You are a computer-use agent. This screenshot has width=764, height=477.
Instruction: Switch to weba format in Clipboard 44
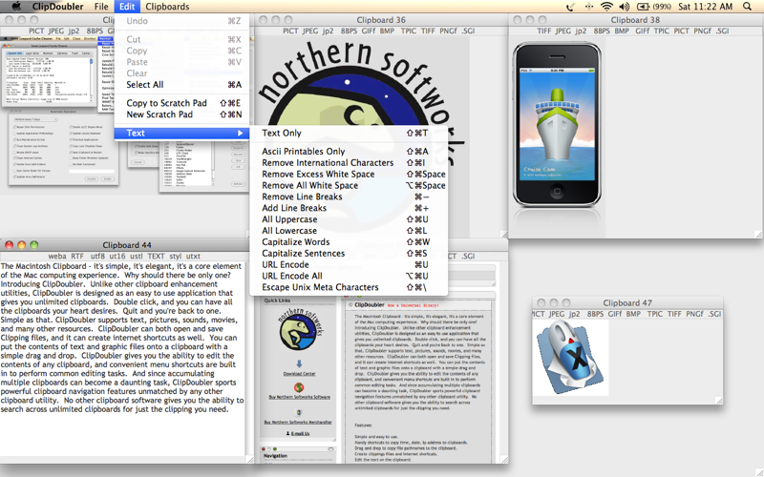(57, 256)
